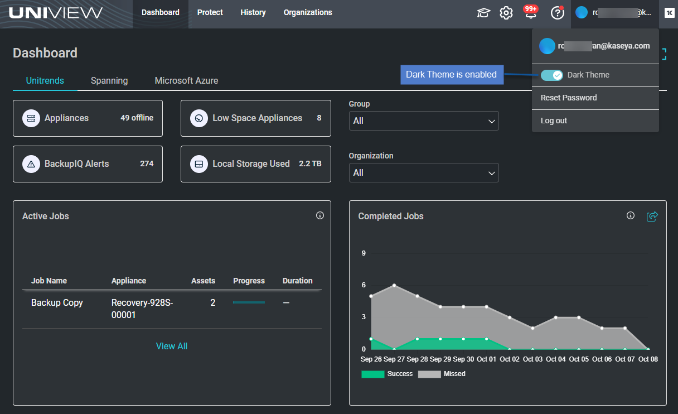The image size is (678, 414).
Task: Click the Backup Copy progress bar
Action: coord(249,302)
